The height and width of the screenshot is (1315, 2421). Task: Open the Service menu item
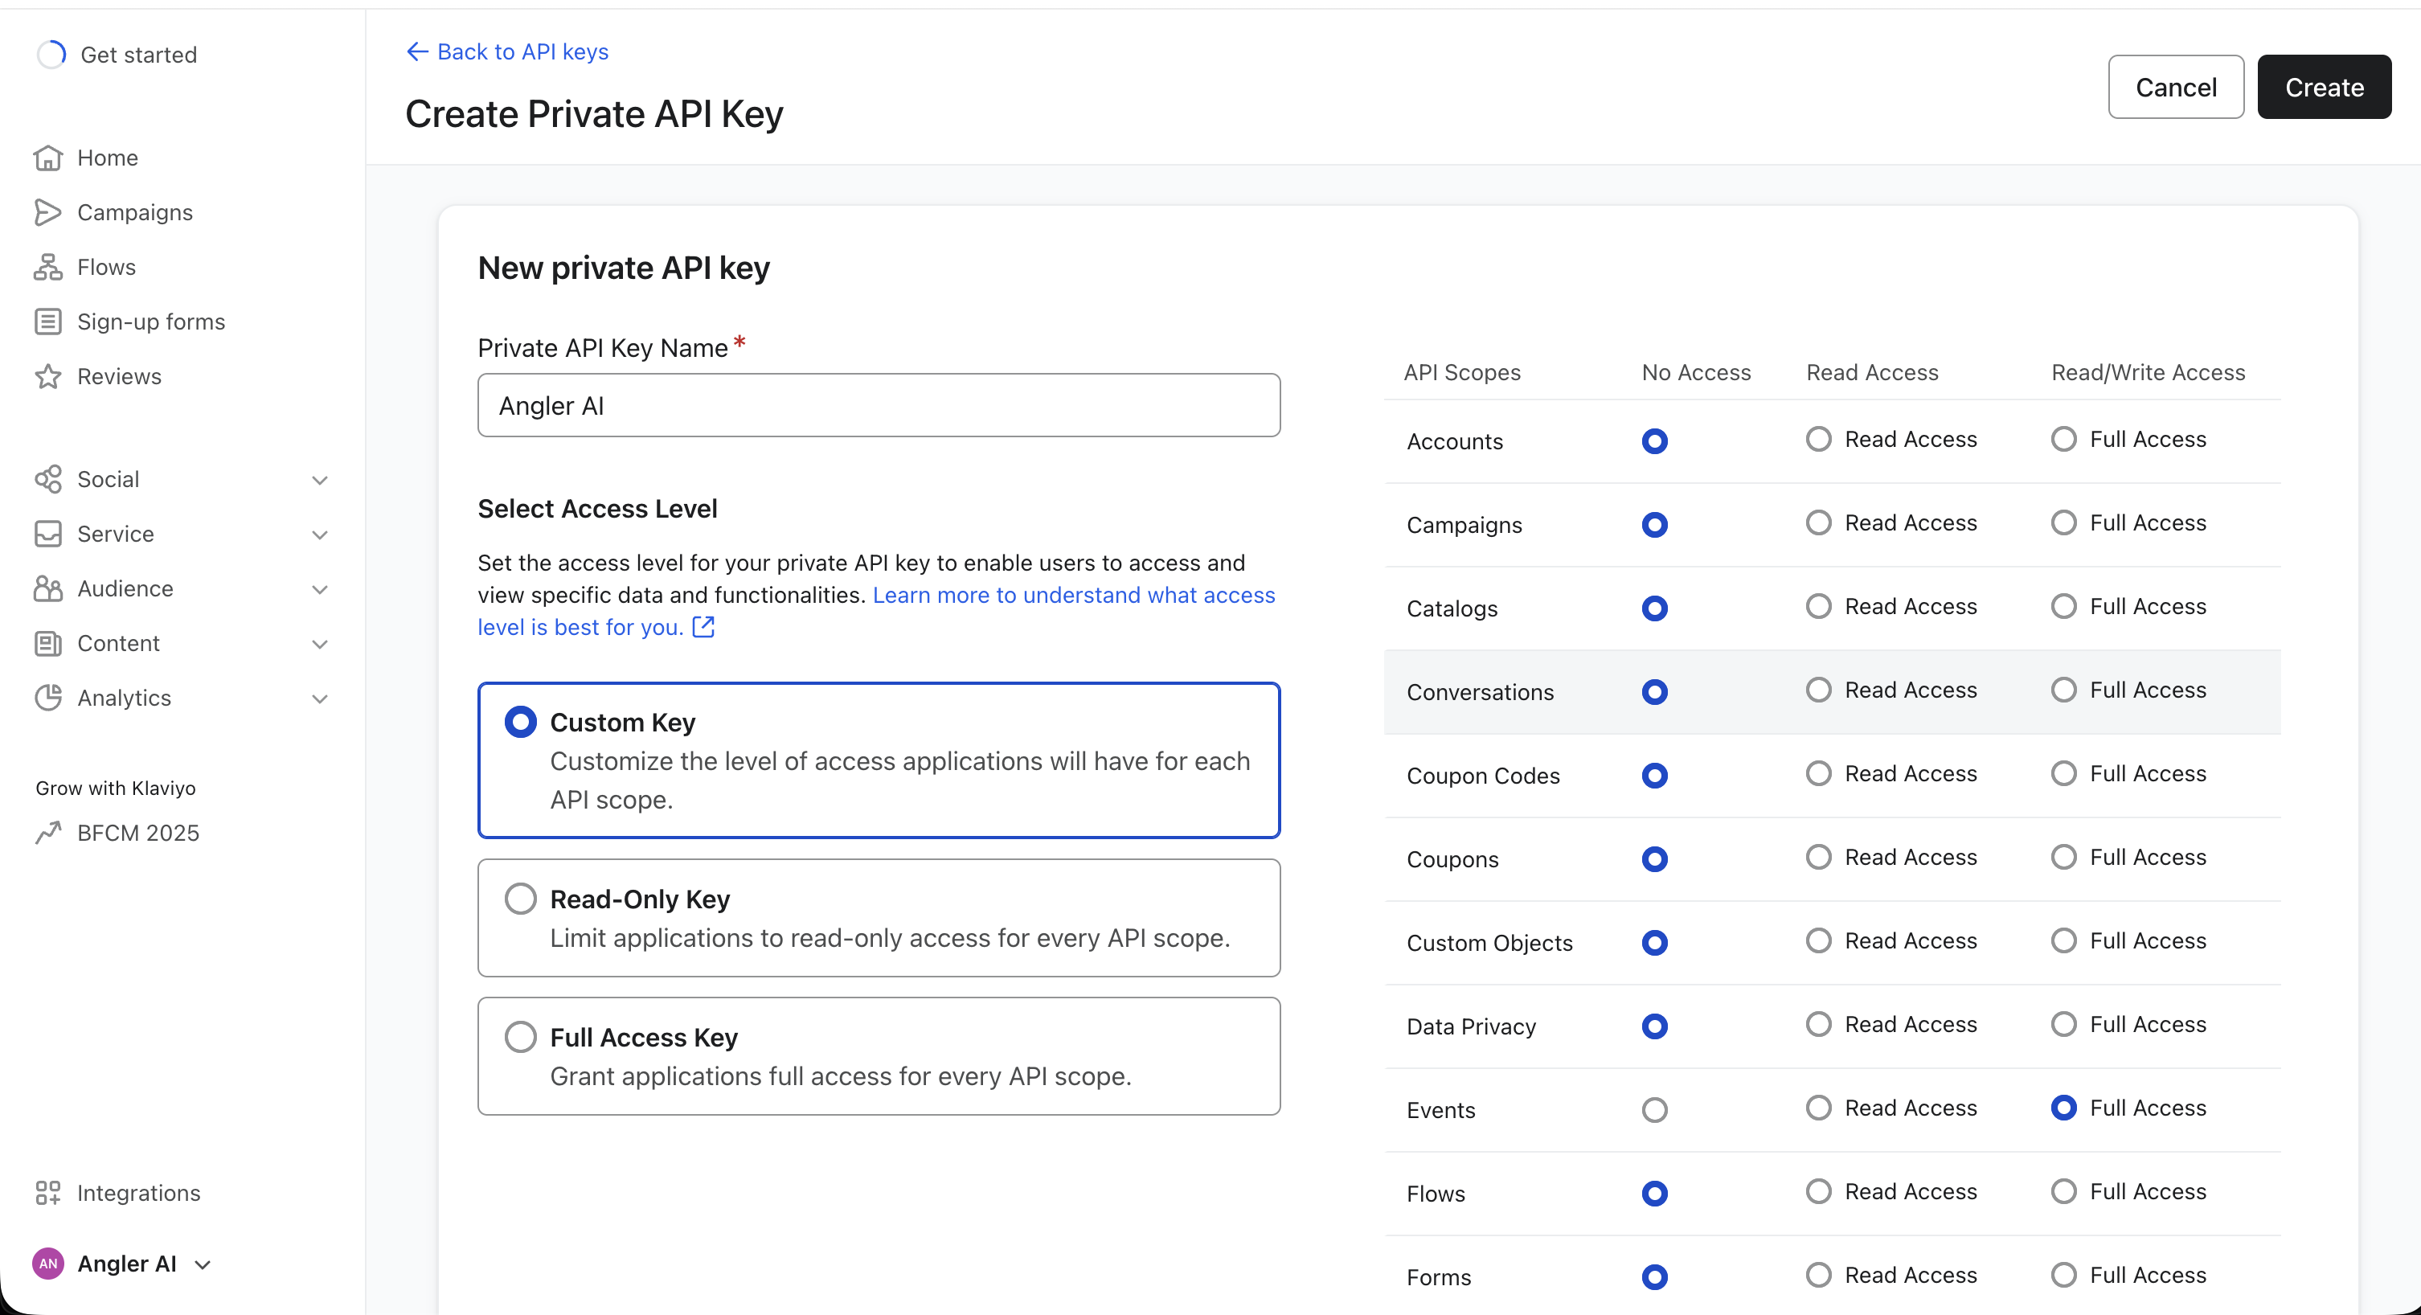point(116,534)
